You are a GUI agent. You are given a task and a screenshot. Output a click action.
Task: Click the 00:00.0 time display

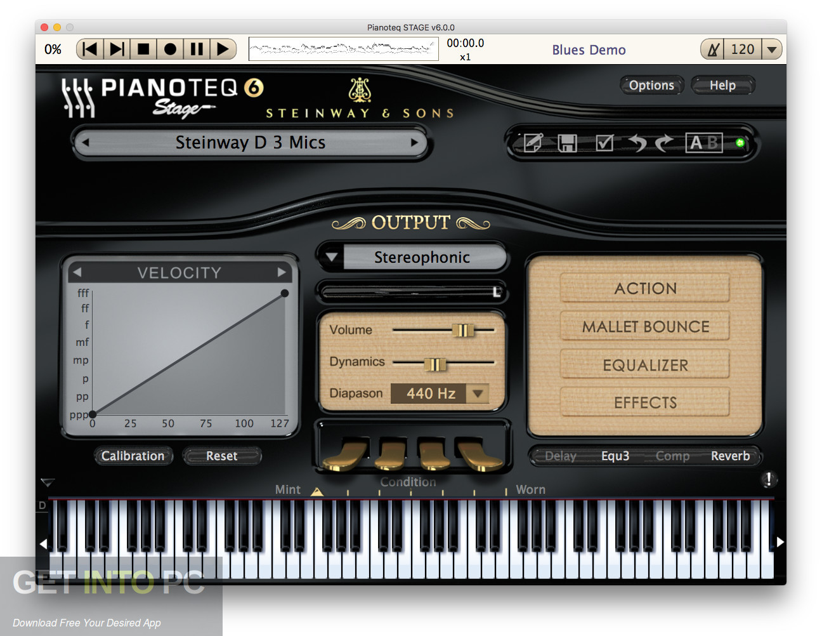click(466, 43)
